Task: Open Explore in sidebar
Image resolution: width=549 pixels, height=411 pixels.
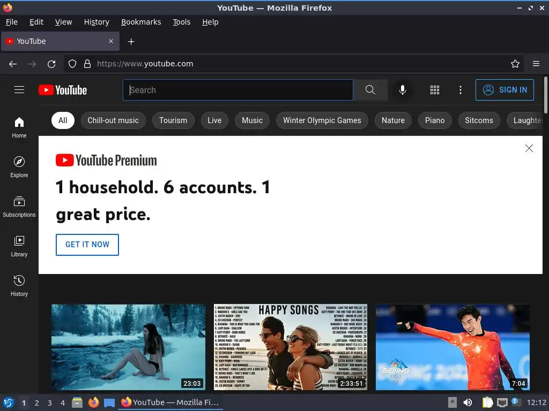Action: pyautogui.click(x=19, y=167)
